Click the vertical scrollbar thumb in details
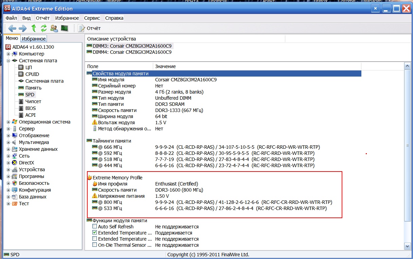The height and width of the screenshot is (259, 413). (x=407, y=146)
